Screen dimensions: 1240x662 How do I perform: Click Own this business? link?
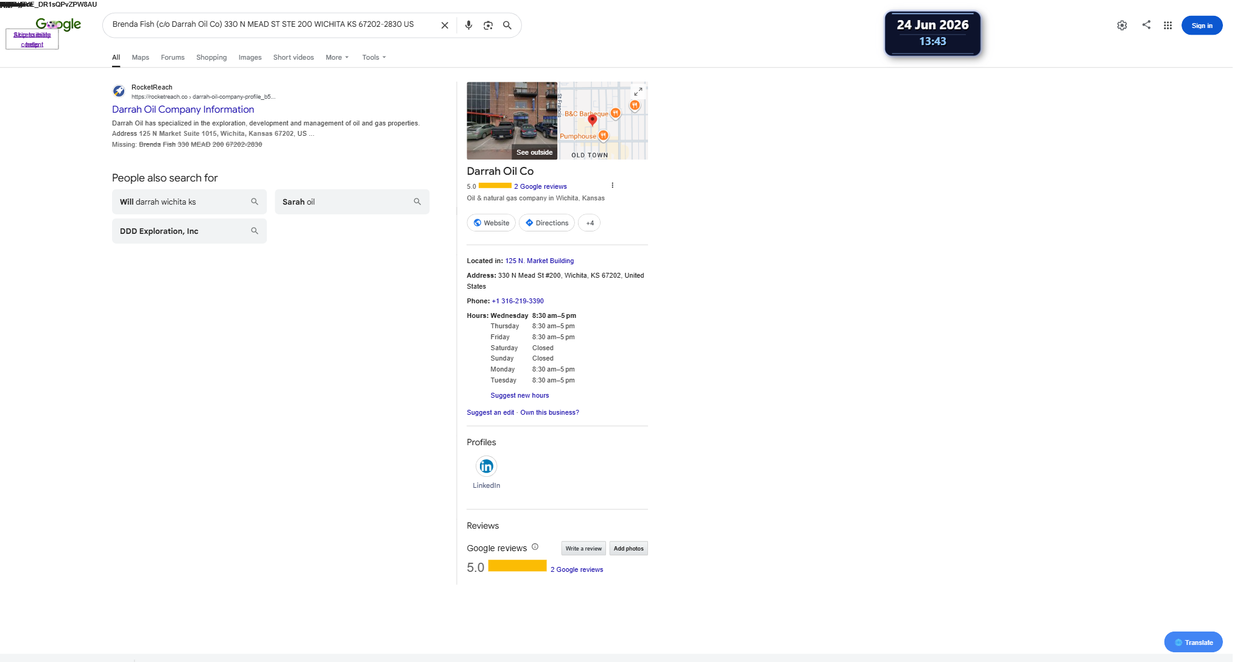[x=549, y=412]
